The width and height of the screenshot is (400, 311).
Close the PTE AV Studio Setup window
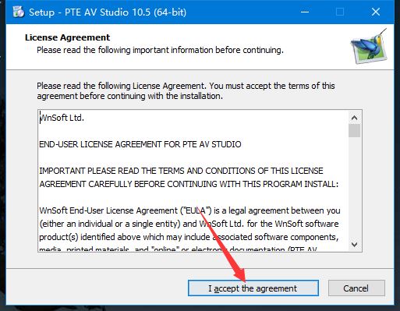click(x=376, y=12)
